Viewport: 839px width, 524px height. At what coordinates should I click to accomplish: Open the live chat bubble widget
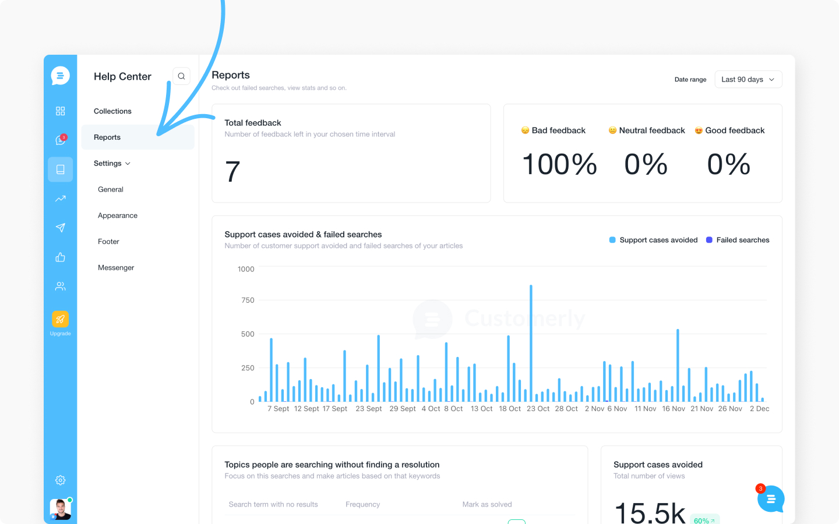pos(771,499)
